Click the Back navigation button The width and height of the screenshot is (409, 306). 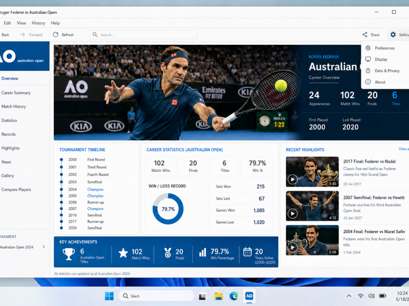tap(5, 35)
